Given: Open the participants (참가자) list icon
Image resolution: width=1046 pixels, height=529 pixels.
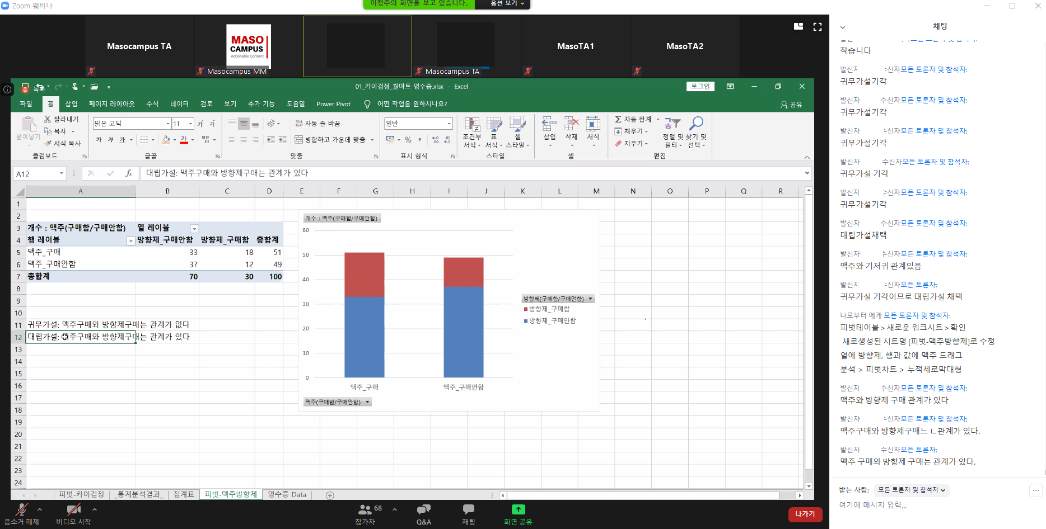Looking at the screenshot, I should 365,509.
